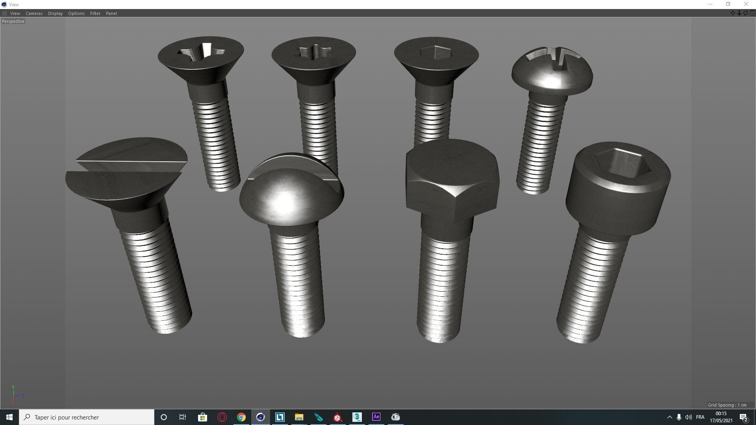Open Task View on the taskbar

tap(183, 417)
